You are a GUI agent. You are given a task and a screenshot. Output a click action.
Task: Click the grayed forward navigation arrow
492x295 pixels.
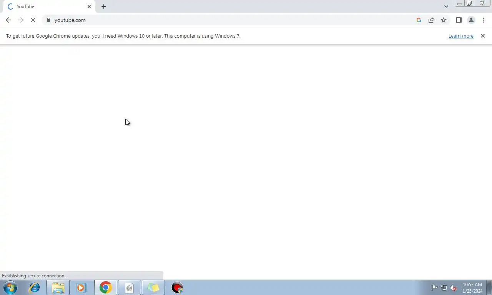[21, 20]
